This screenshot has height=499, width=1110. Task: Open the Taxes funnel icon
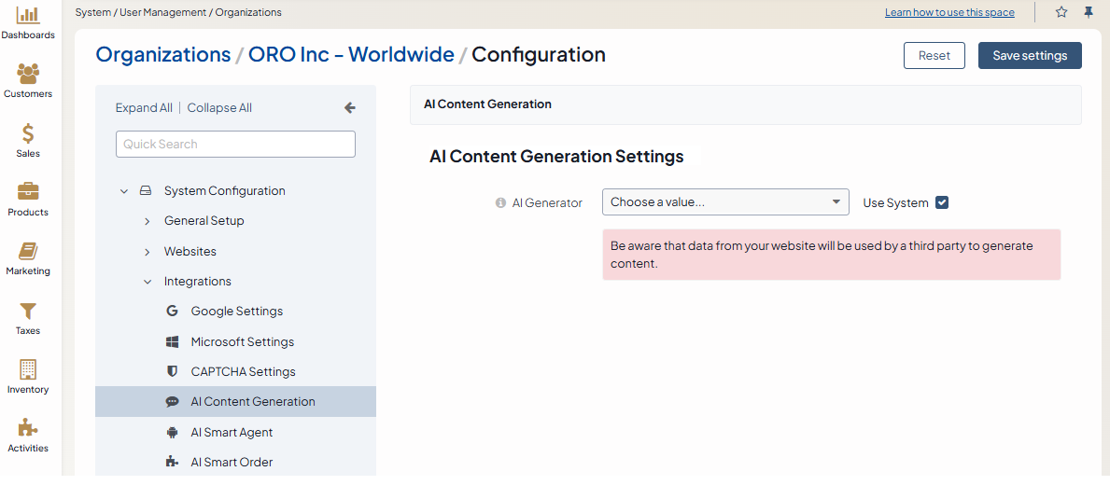click(x=28, y=311)
